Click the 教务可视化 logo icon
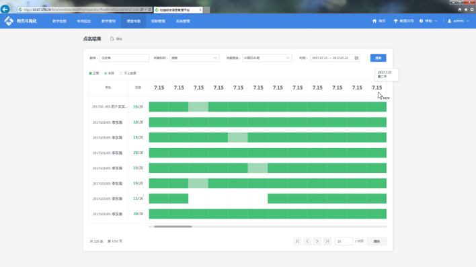476x267 pixels. (x=9, y=21)
